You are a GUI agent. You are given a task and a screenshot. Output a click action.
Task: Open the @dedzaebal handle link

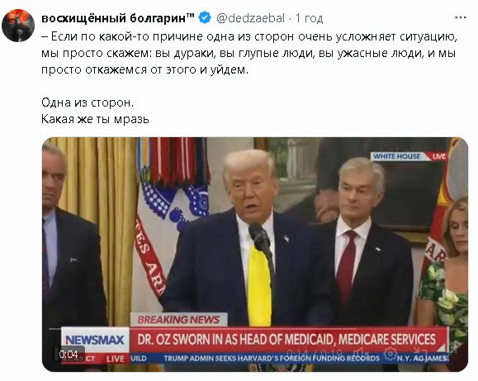click(250, 18)
